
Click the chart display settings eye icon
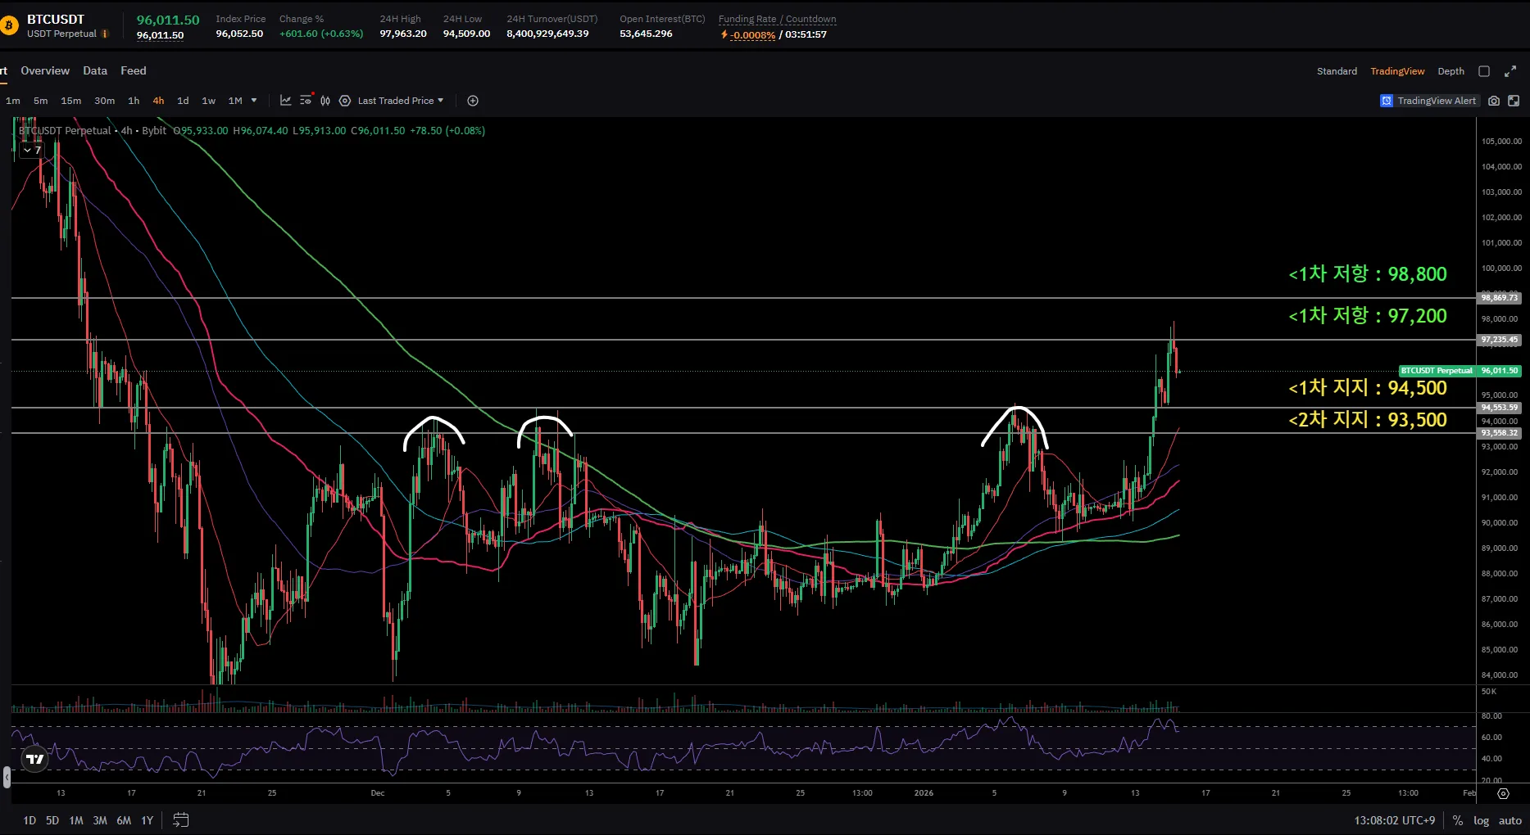[306, 101]
